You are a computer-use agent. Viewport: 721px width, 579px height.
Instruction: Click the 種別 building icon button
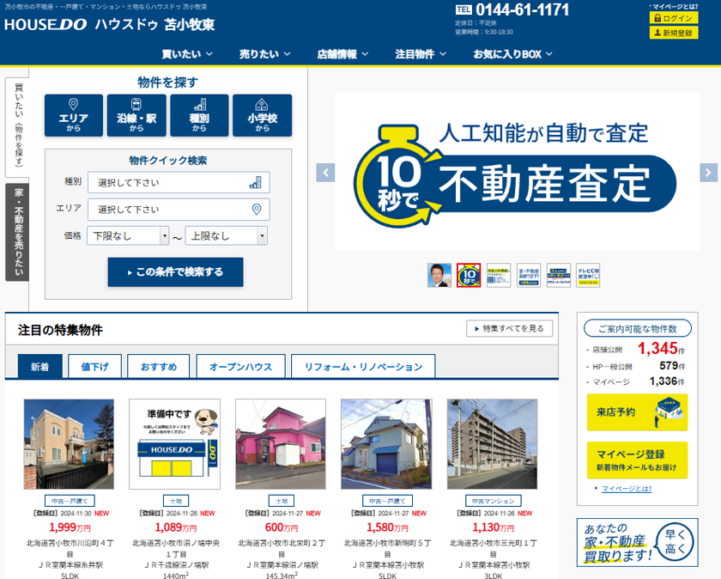[x=199, y=115]
